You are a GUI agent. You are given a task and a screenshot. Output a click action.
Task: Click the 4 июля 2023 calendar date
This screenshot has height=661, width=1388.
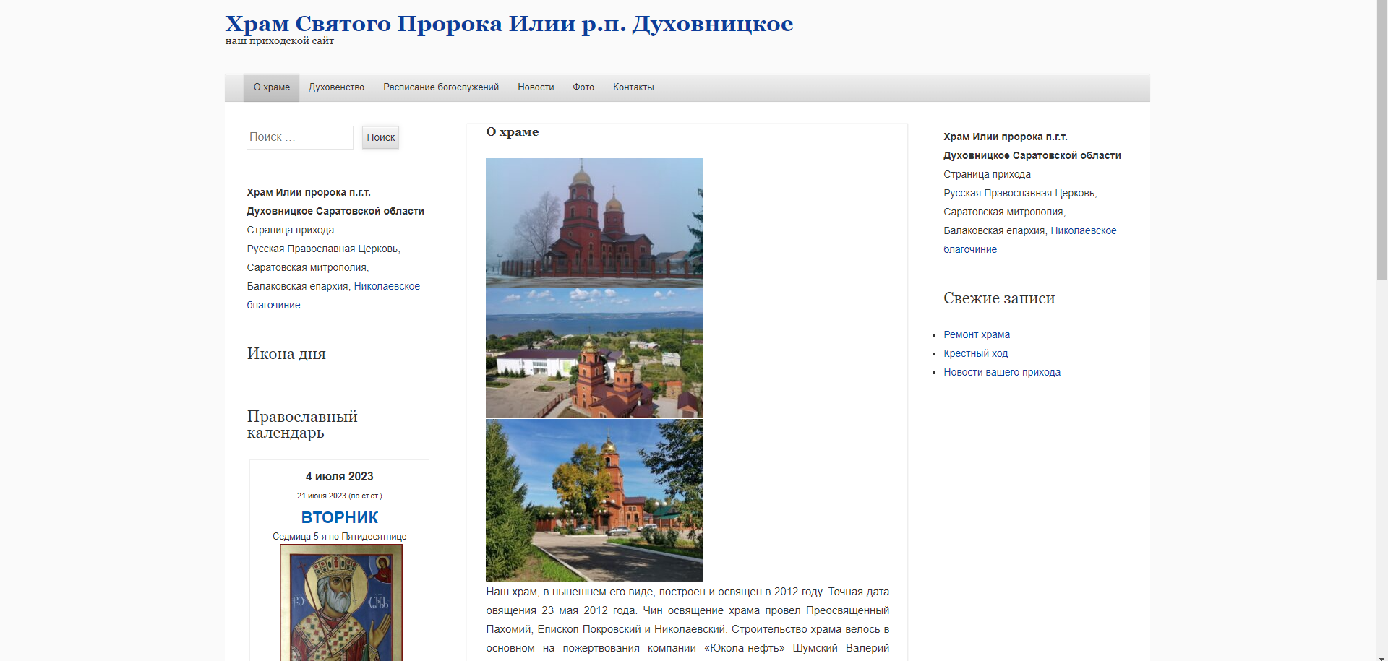339,476
